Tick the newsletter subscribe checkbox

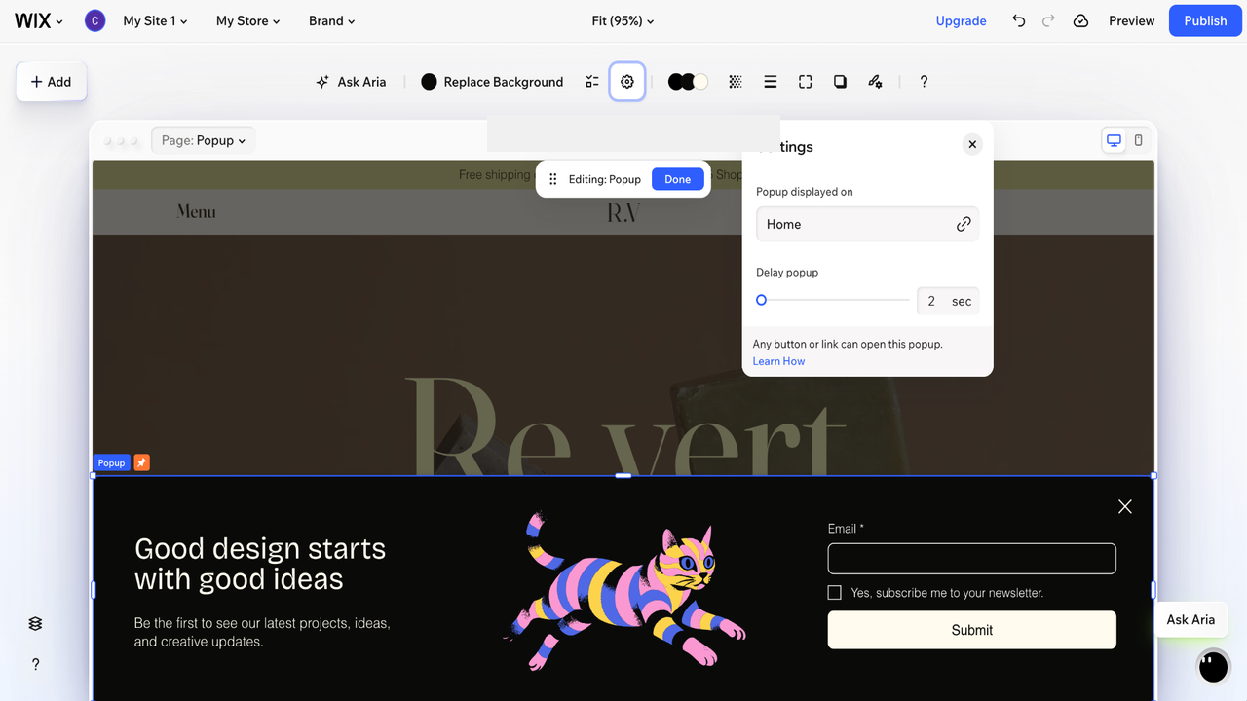click(834, 592)
